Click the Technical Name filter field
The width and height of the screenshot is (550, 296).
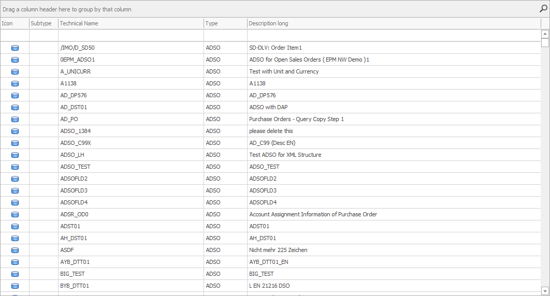click(x=131, y=35)
